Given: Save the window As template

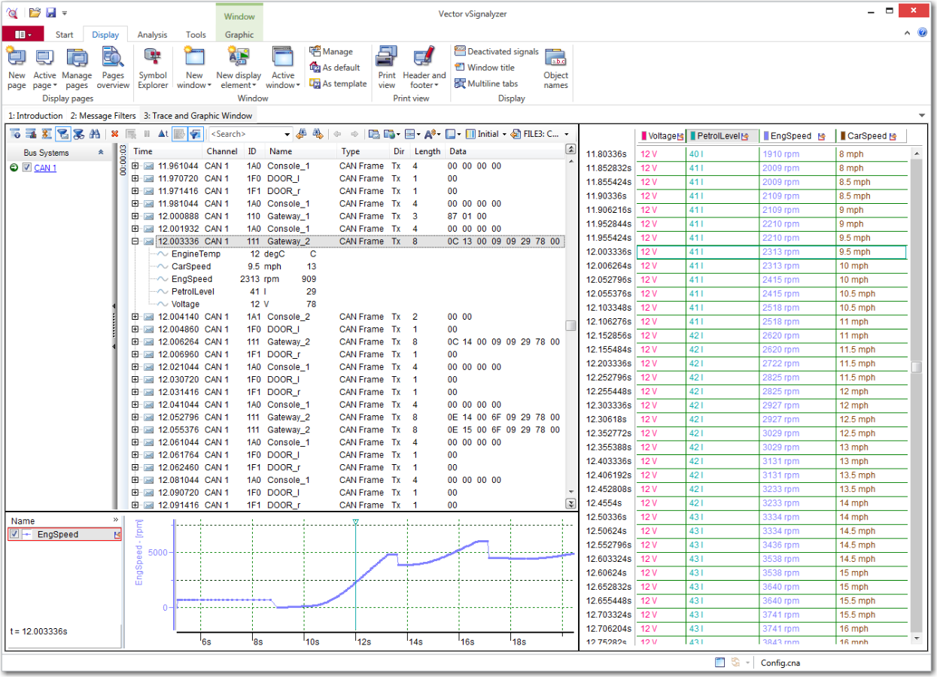Looking at the screenshot, I should coord(338,83).
